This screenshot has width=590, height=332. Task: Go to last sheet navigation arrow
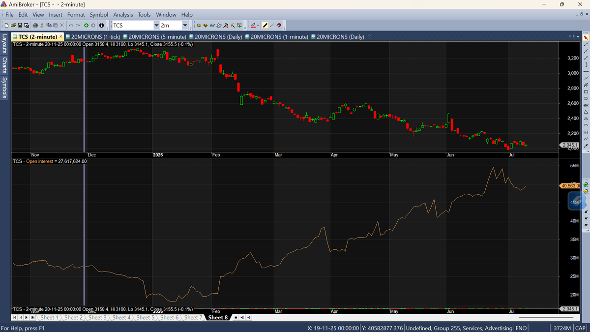33,318
